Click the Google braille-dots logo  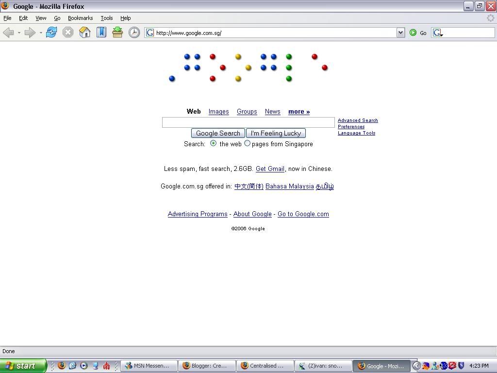(x=248, y=68)
